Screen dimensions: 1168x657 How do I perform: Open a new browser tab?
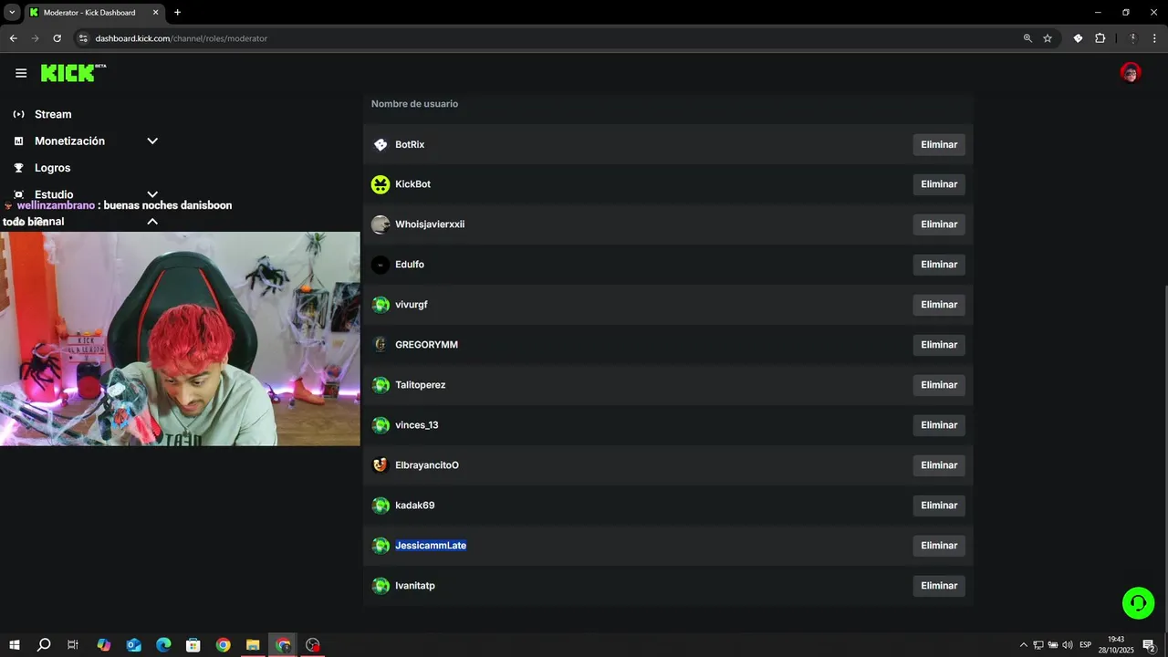177,13
